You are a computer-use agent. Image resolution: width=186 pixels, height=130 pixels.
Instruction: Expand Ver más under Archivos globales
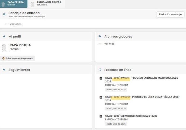(109, 44)
